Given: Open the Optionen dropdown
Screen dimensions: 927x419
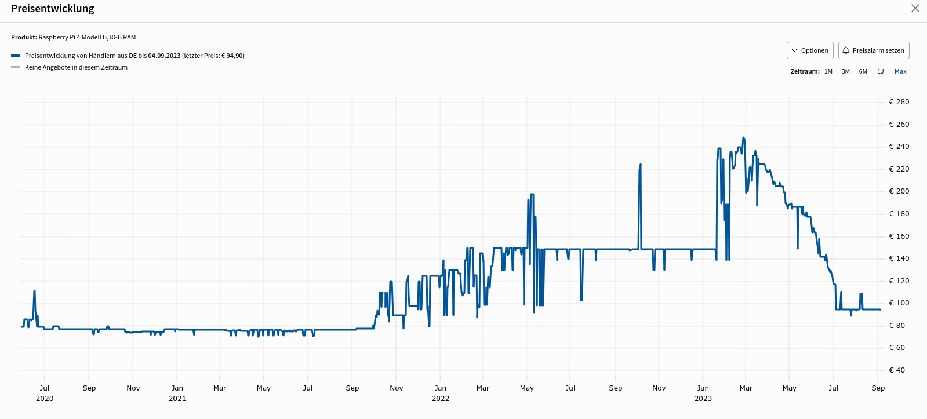Looking at the screenshot, I should pyautogui.click(x=809, y=50).
